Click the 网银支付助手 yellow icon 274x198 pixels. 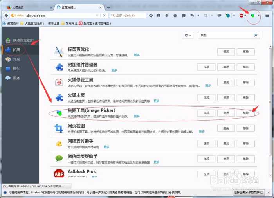pyautogui.click(x=59, y=144)
